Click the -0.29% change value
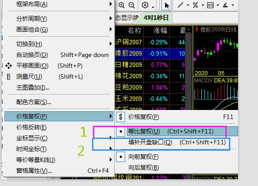 coord(158,42)
